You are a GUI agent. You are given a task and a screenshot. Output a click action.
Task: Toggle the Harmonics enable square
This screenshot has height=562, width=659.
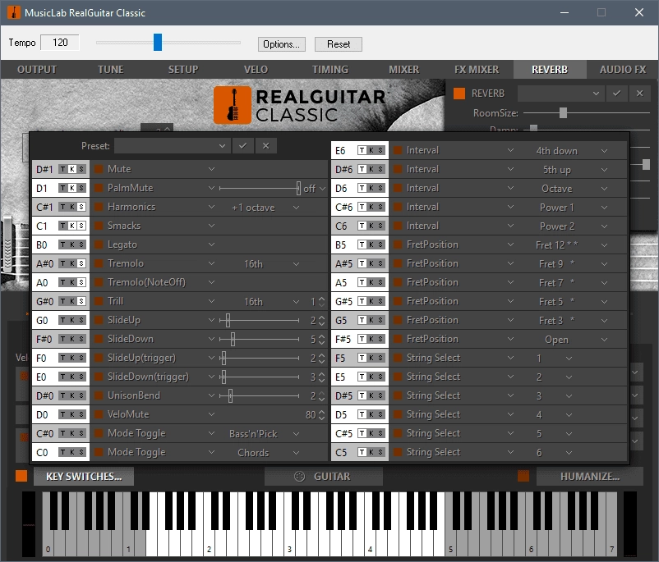click(99, 207)
